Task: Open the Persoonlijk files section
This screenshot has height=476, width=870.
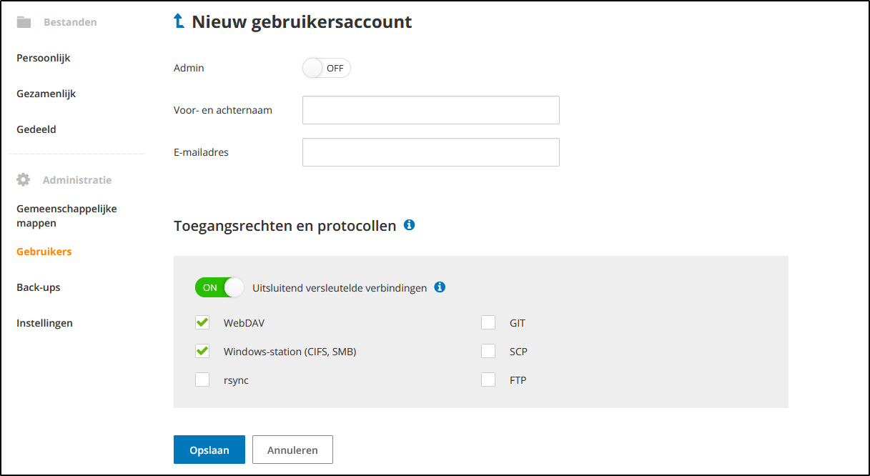Action: tap(43, 58)
